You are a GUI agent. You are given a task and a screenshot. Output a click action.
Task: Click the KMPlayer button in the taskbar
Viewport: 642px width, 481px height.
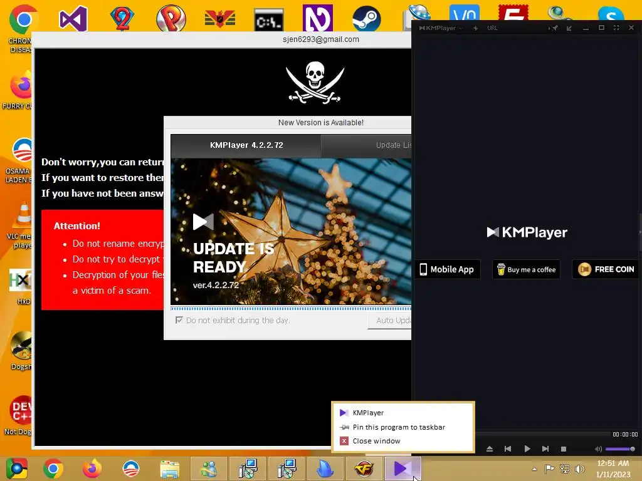coord(403,468)
